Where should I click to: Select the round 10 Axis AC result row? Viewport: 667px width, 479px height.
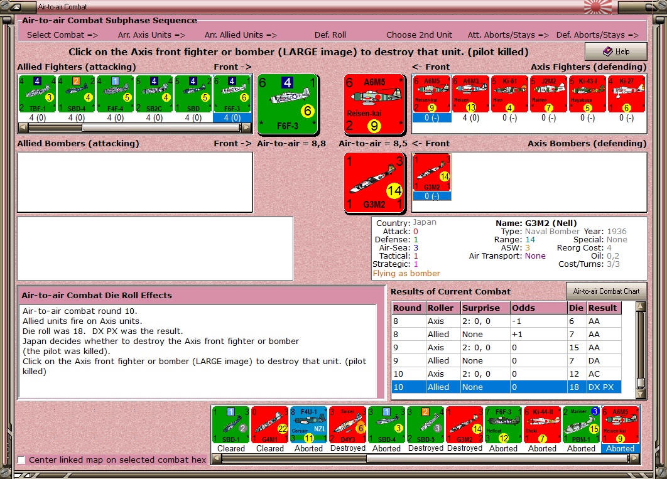coord(506,374)
